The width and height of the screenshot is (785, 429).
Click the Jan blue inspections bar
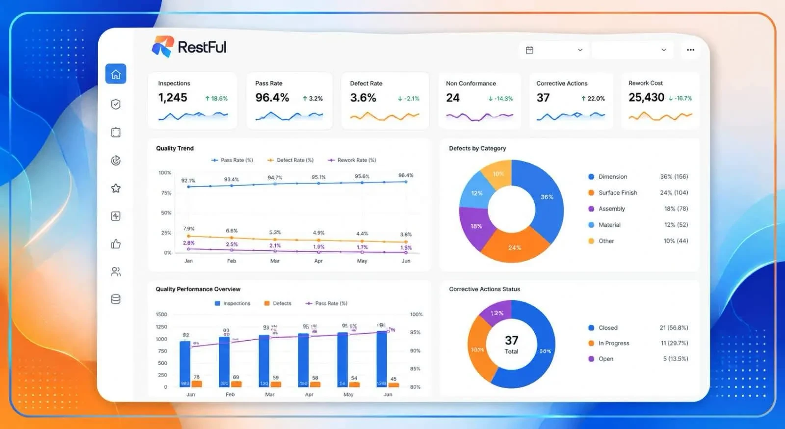pyautogui.click(x=185, y=364)
